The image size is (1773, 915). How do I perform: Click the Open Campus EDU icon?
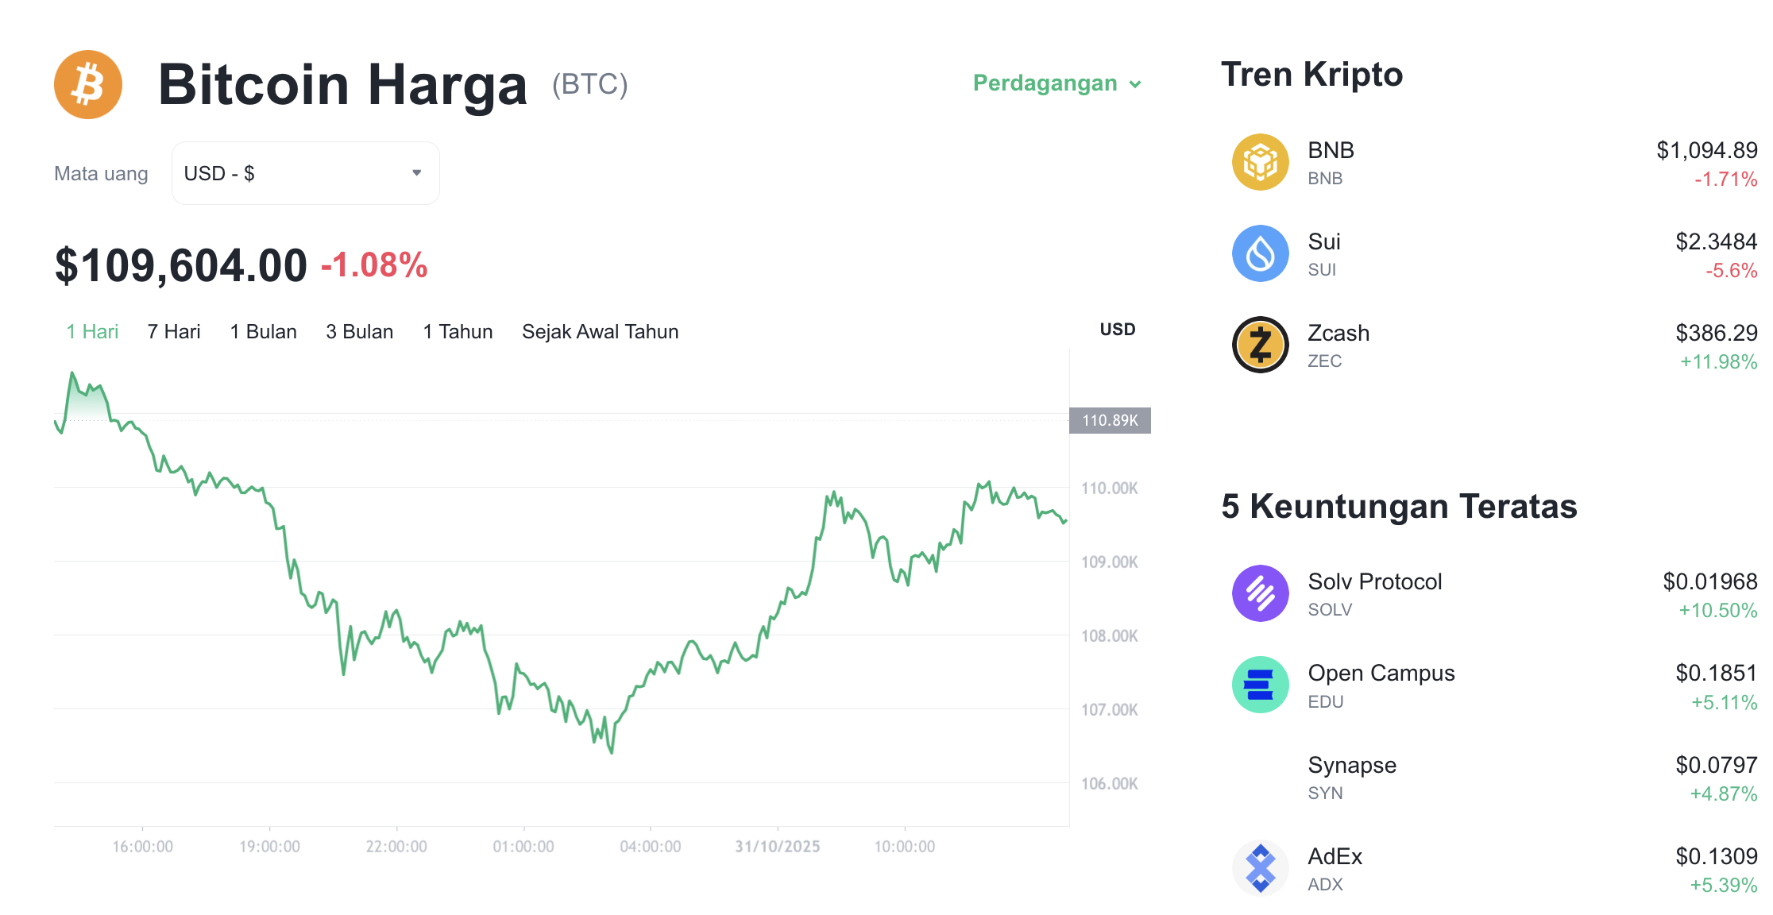tap(1260, 684)
